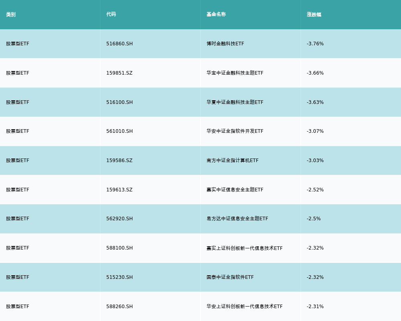Screen dimensions: 401x321
Task: Select fund code 588260.SH
Action: 119,307
